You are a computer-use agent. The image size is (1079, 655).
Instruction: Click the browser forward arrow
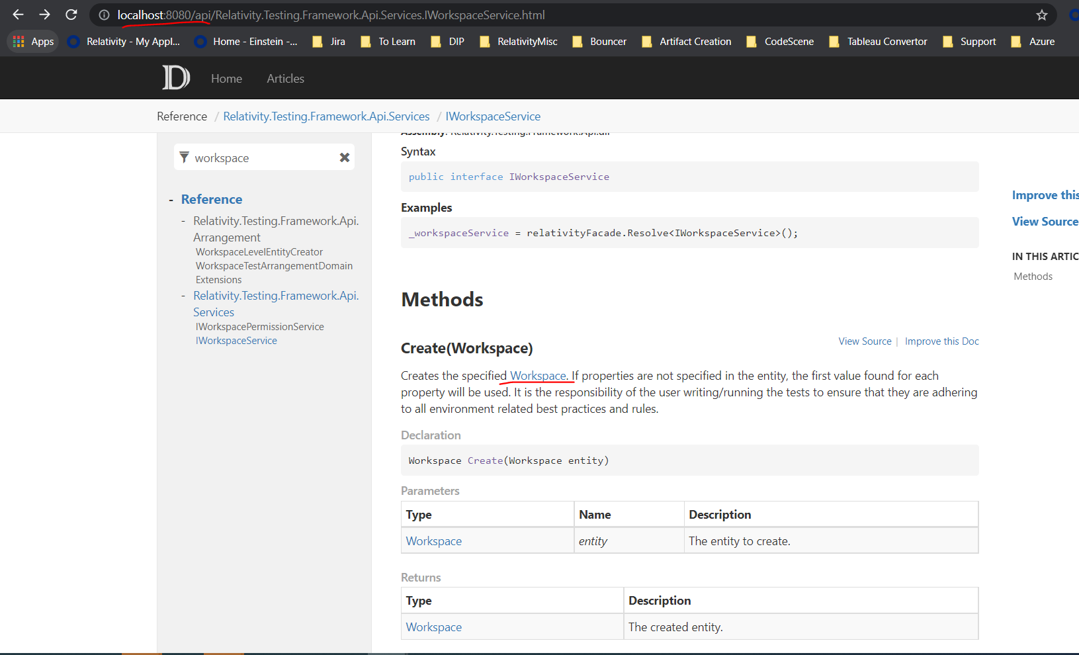pos(44,15)
